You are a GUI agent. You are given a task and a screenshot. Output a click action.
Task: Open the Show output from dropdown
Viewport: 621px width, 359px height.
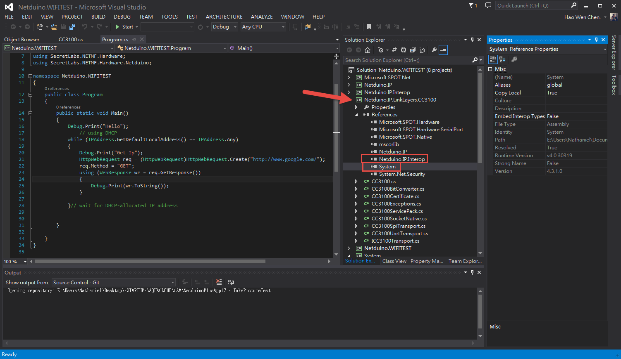click(172, 283)
